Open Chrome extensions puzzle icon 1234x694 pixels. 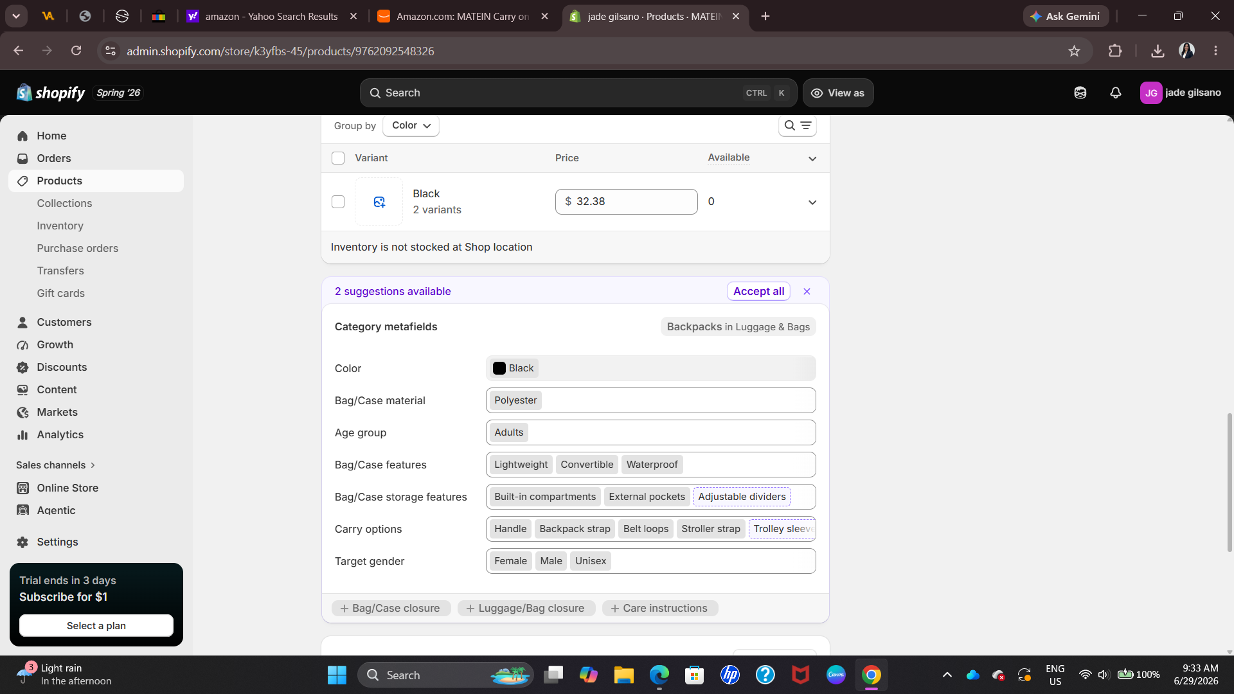[1115, 51]
